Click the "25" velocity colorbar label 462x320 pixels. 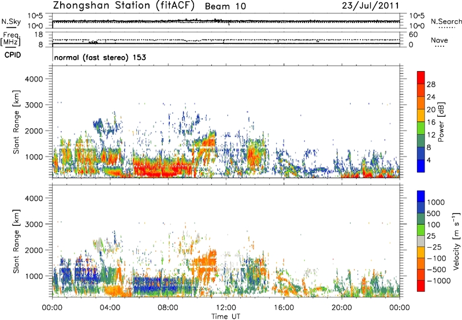click(431, 236)
